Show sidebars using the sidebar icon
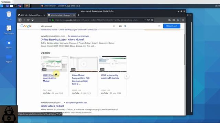 [174, 20]
